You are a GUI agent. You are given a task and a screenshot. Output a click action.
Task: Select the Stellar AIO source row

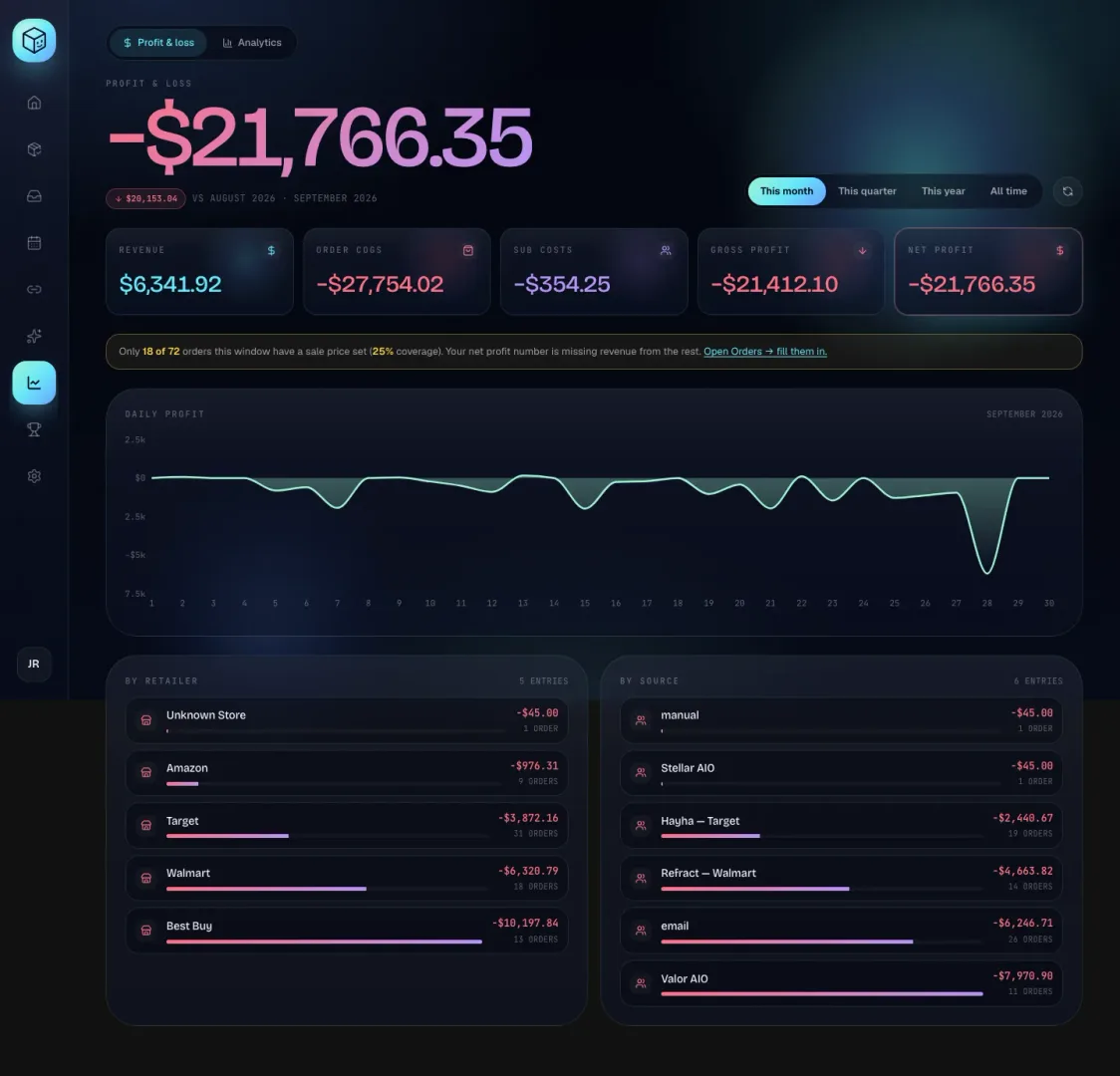coord(841,773)
